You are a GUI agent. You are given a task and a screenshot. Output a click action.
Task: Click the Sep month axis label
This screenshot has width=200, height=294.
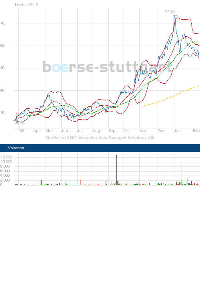coord(112,131)
